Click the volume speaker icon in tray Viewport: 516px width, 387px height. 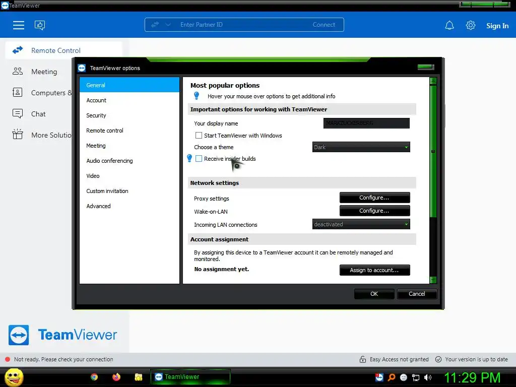pos(428,377)
